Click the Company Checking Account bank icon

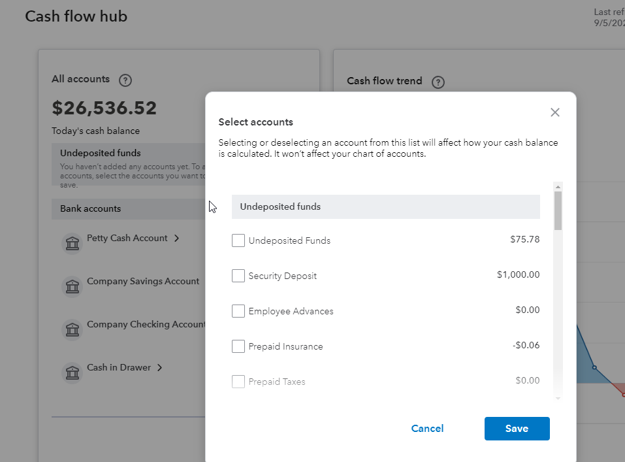point(72,329)
